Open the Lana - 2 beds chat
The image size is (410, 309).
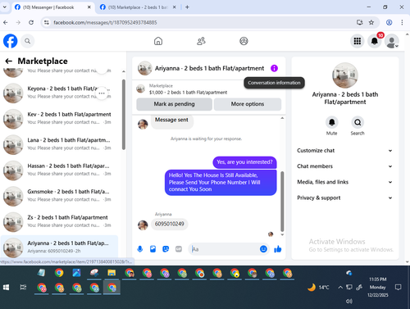click(59, 144)
